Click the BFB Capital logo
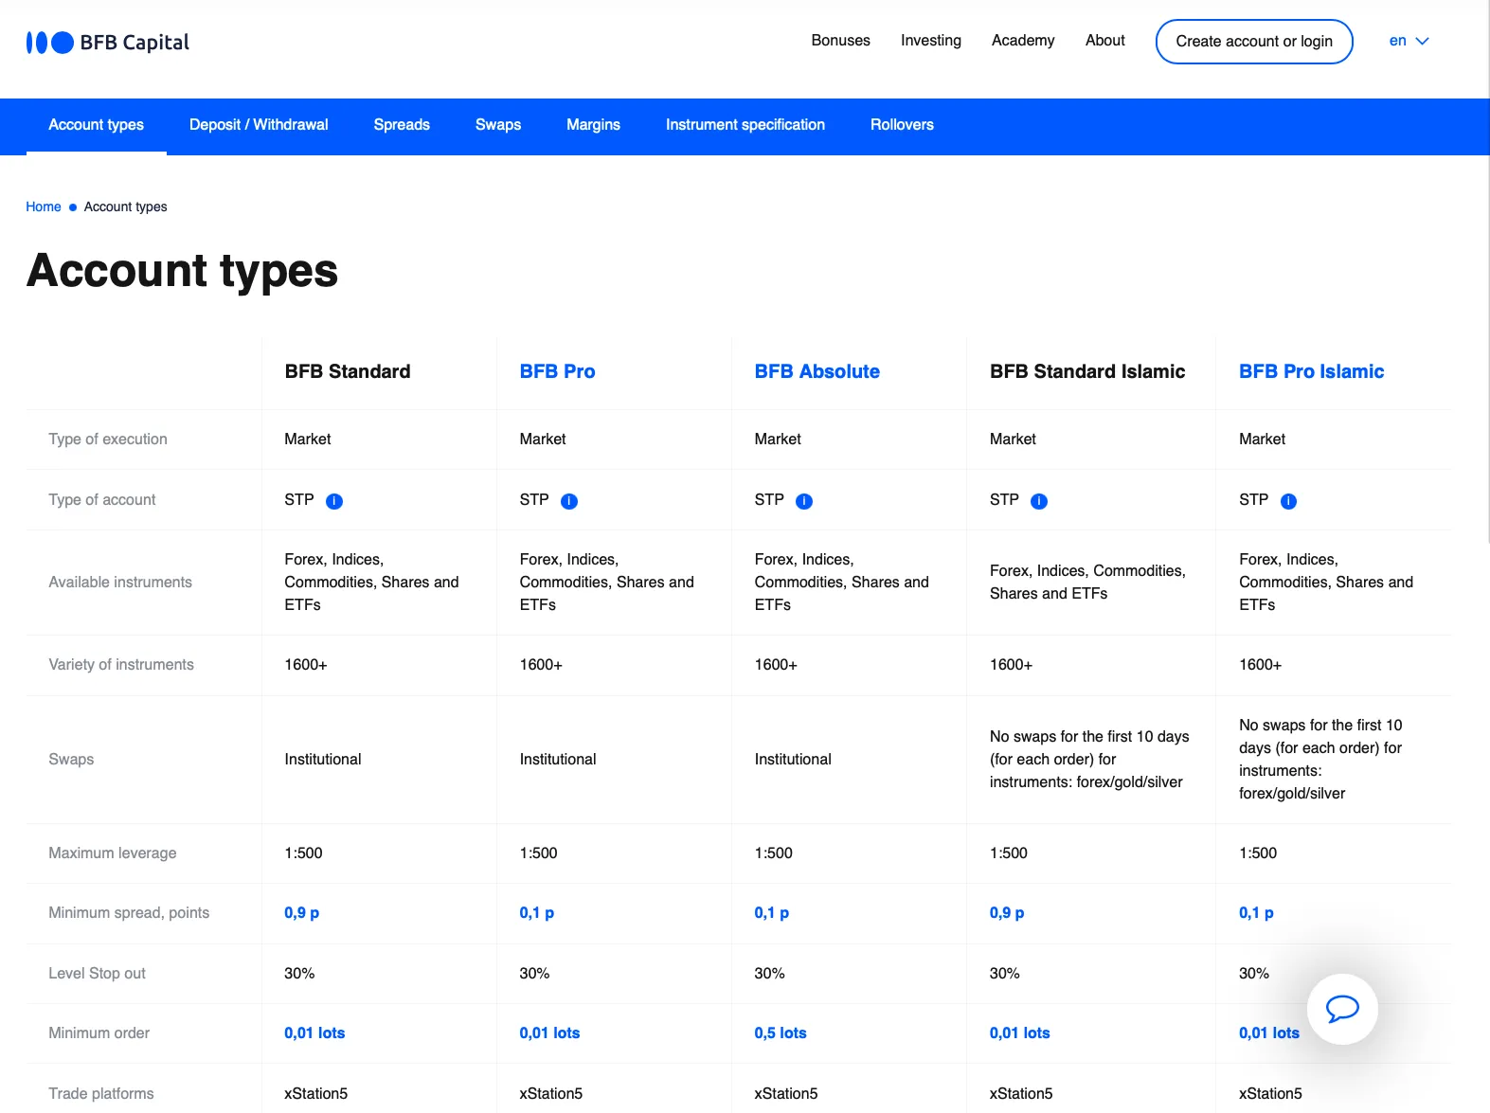 click(x=108, y=43)
